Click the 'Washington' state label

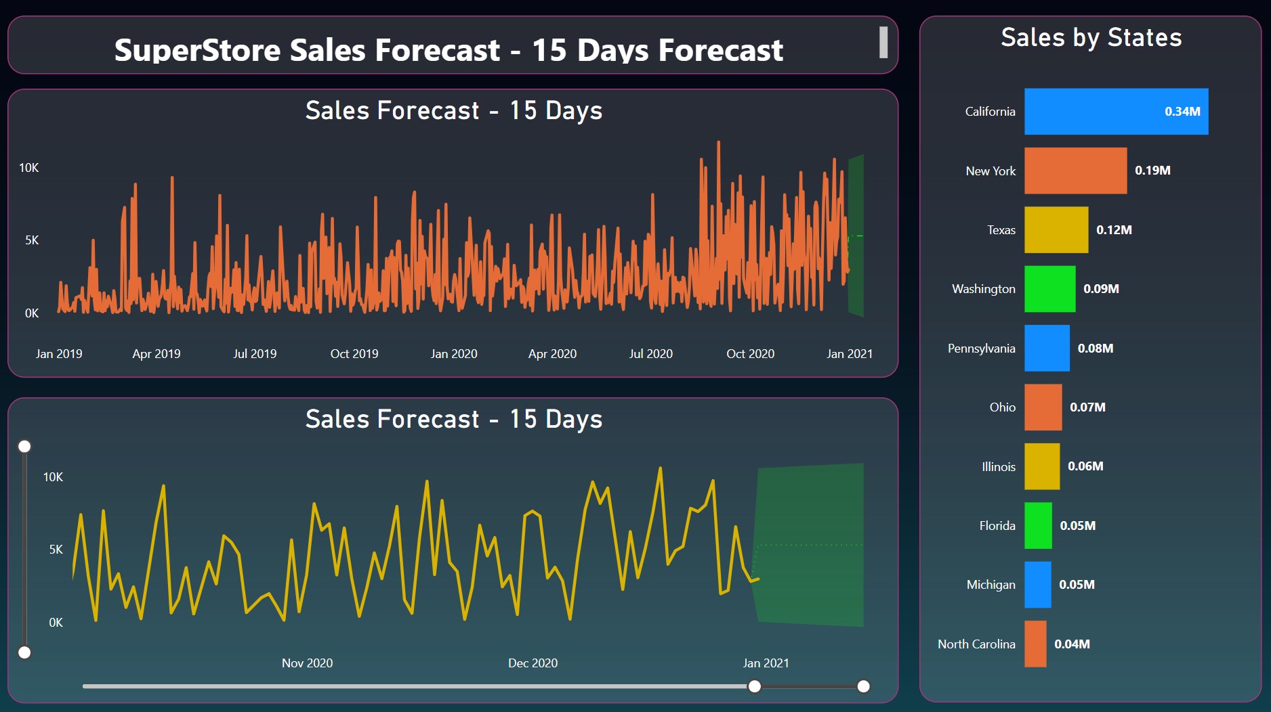coord(984,289)
